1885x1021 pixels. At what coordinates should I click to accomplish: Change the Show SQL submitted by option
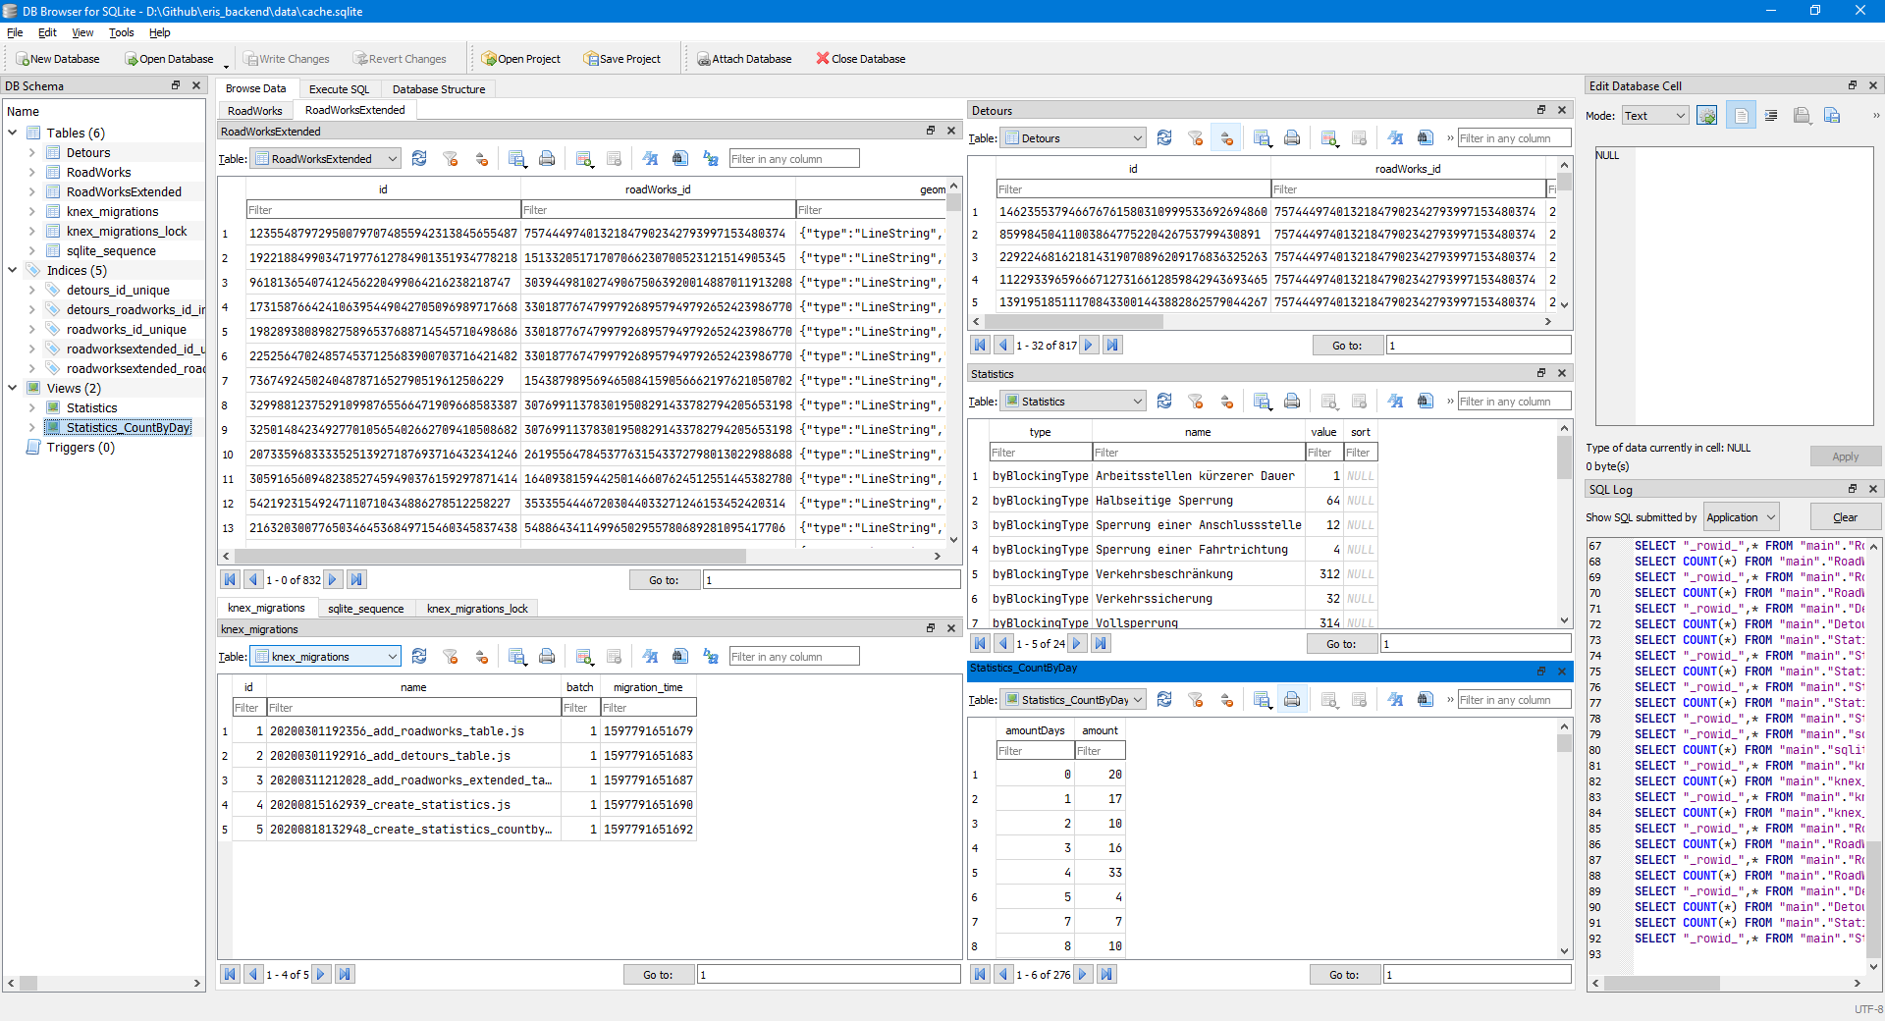[x=1740, y=516]
